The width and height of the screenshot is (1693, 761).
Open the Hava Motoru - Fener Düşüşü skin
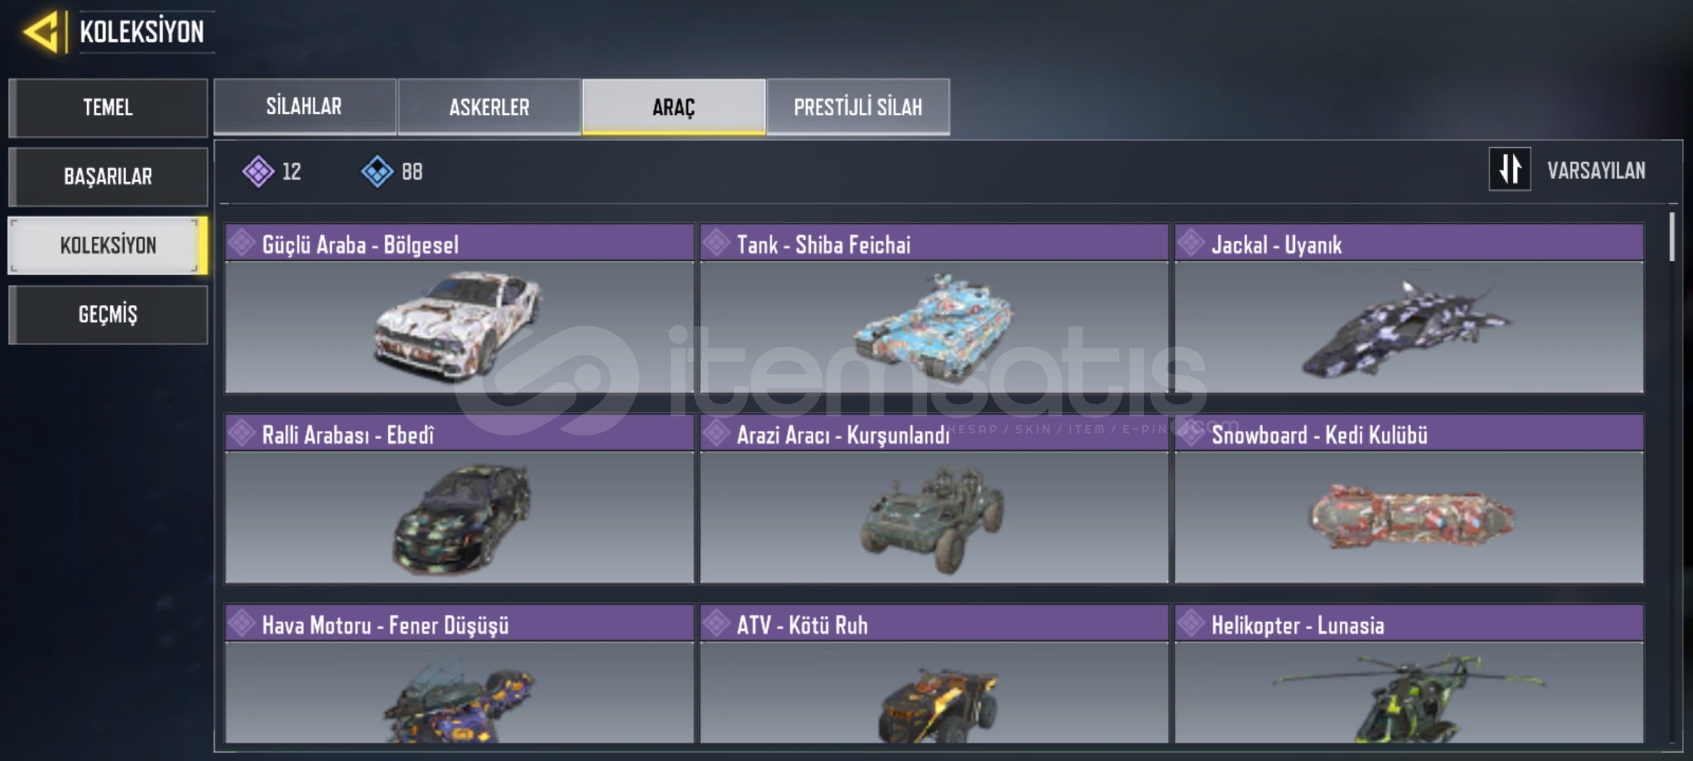[x=459, y=674]
